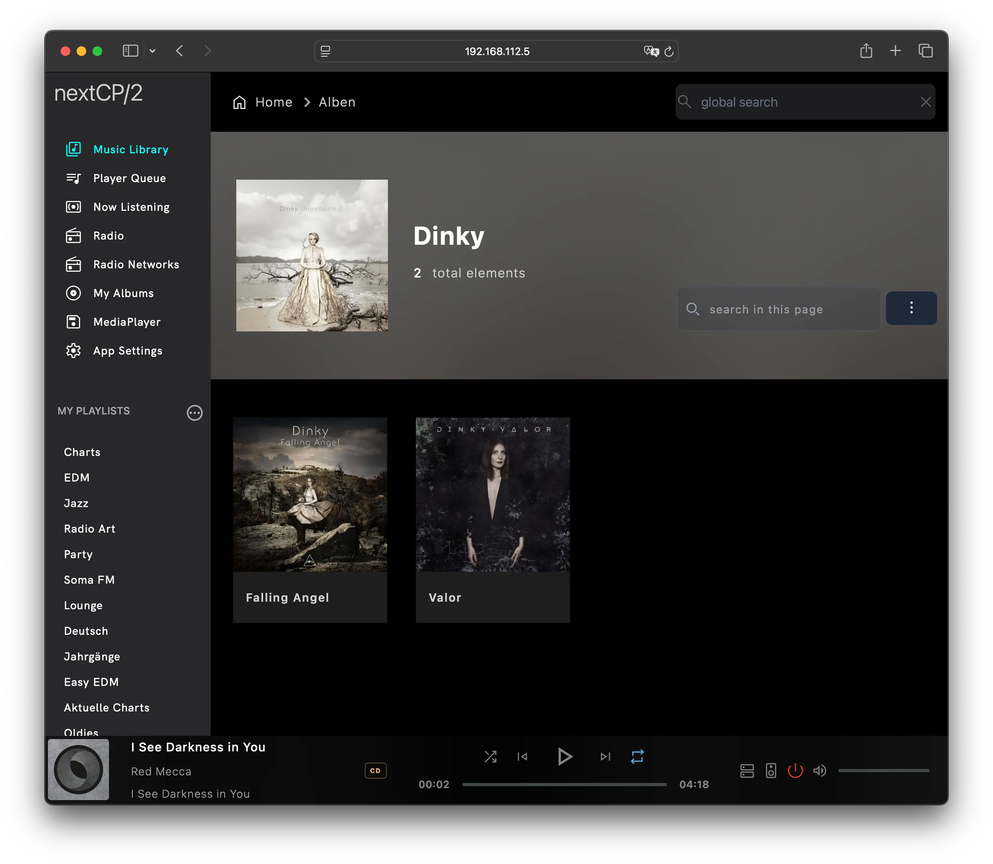This screenshot has height=864, width=993.
Task: Open Player Queue in the sidebar
Action: (129, 178)
